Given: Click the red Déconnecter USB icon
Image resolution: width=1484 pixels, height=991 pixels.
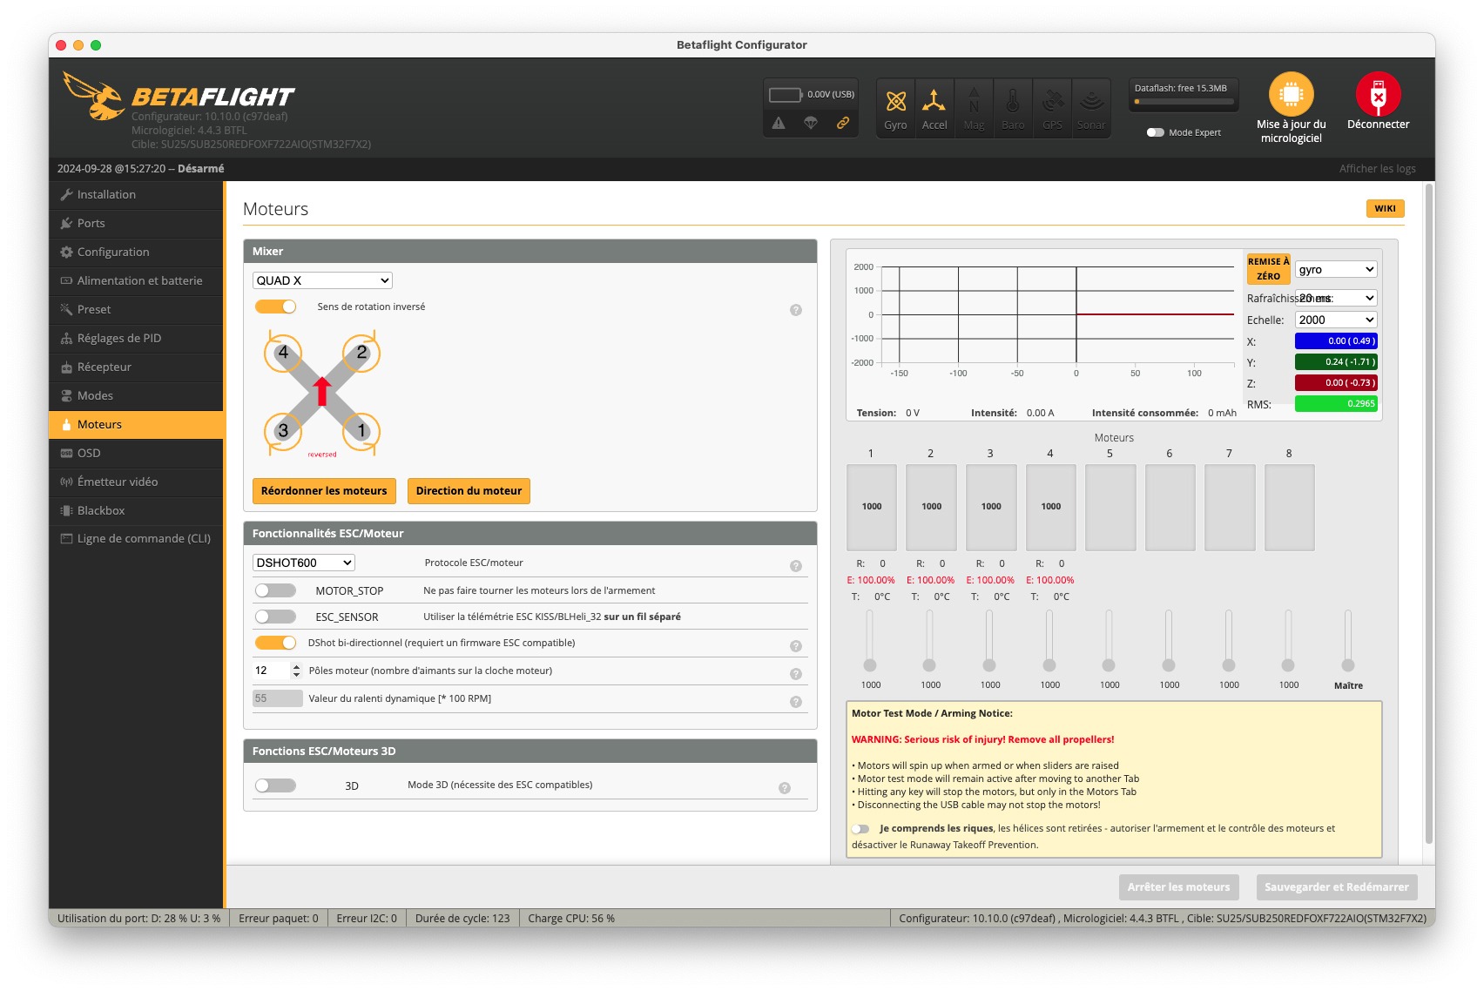Looking at the screenshot, I should coord(1378,94).
